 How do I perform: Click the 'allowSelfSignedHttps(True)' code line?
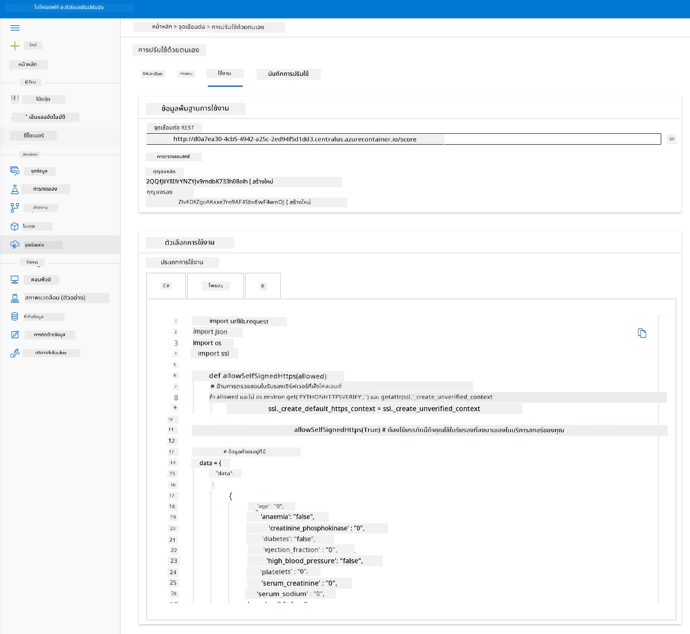(429, 430)
